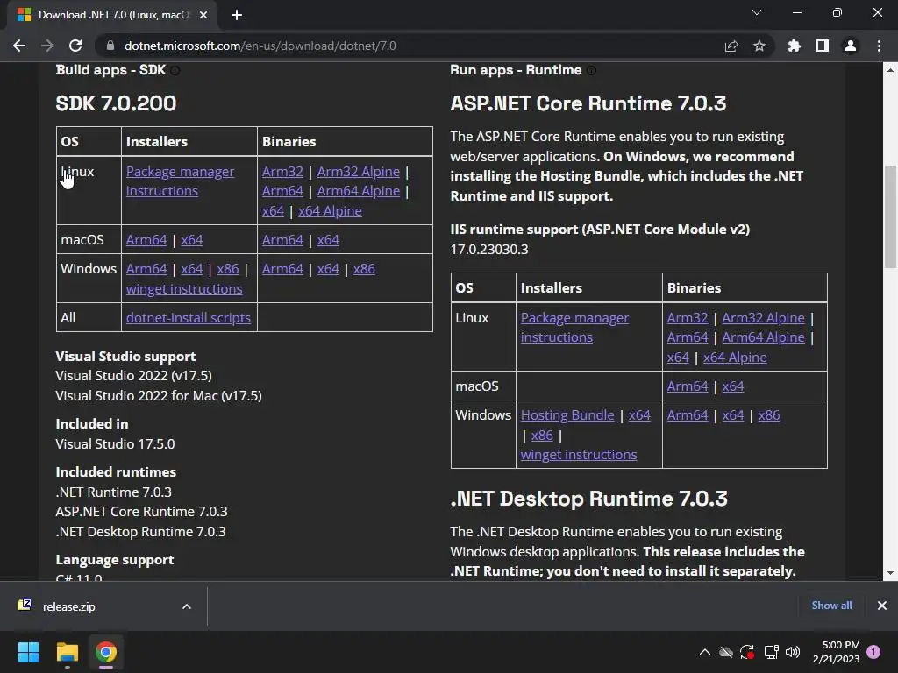Reload the current page

click(75, 46)
